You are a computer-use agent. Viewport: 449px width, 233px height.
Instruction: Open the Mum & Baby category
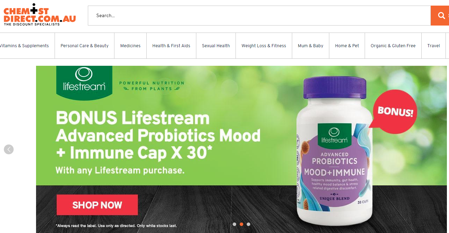[x=311, y=46]
